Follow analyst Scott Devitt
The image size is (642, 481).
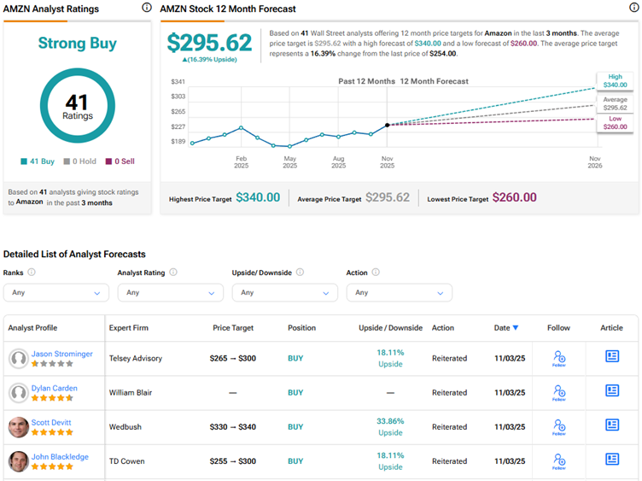pos(558,426)
